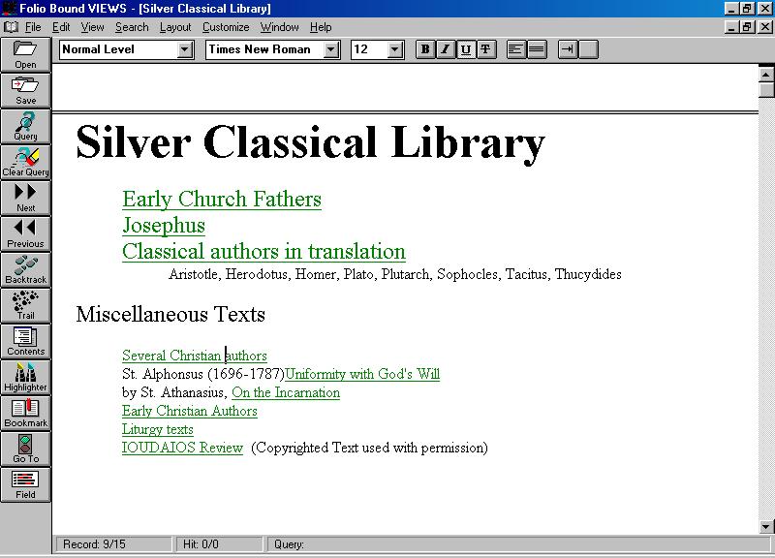Go to the Previous hit
The image size is (775, 558).
26,234
